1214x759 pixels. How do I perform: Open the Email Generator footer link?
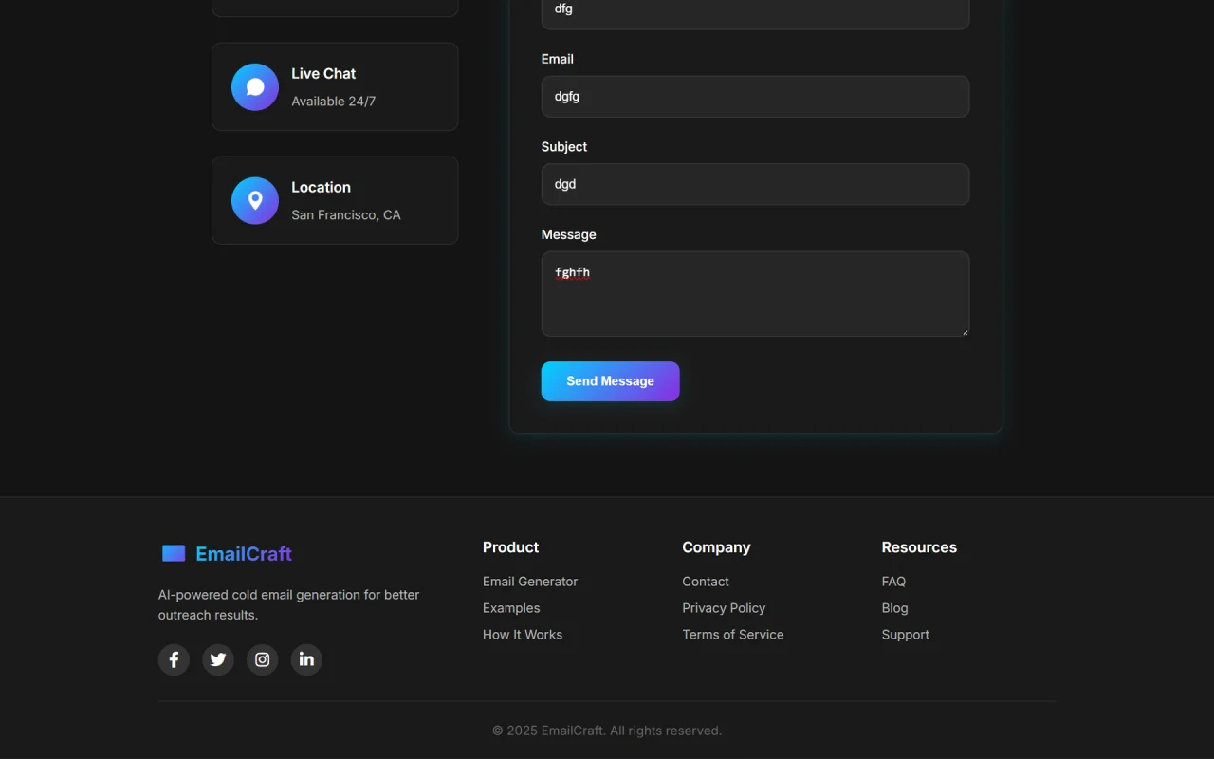(x=530, y=582)
